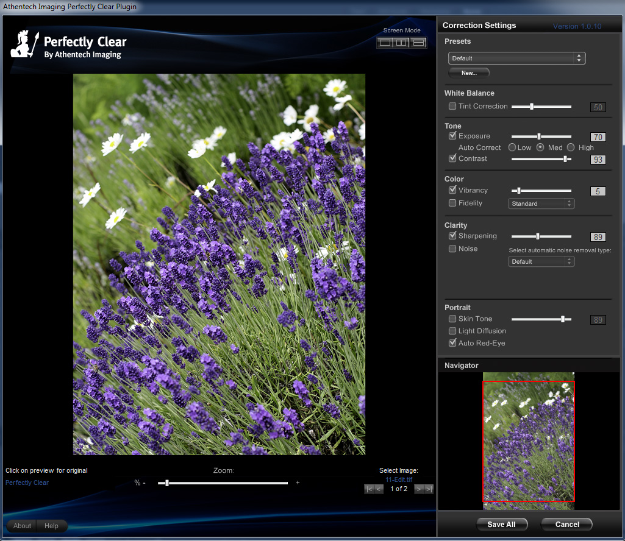
Task: Disable the Vibrancy checkbox
Action: [452, 189]
